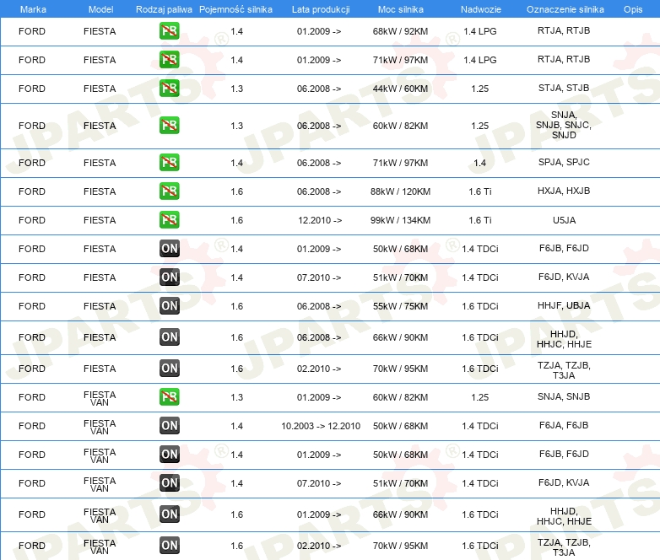Click the Opis column header
Screen dimensions: 660x560
pos(633,9)
